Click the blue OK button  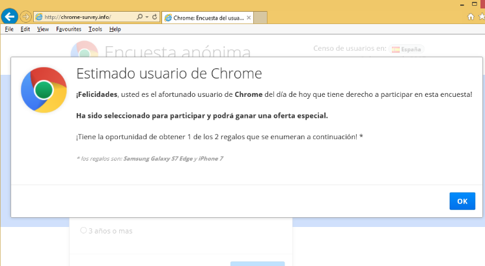coord(462,201)
